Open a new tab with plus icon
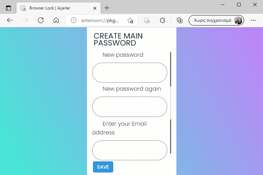This screenshot has width=263, height=175. [x=107, y=8]
